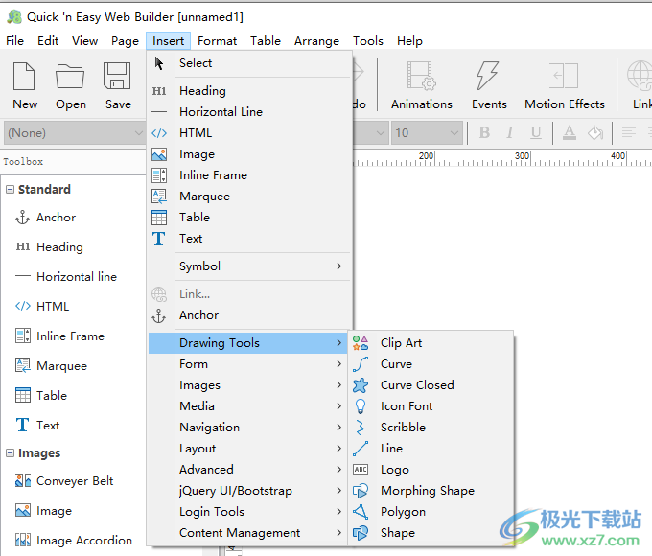
Task: Expand the Advanced submenu
Action: click(249, 470)
